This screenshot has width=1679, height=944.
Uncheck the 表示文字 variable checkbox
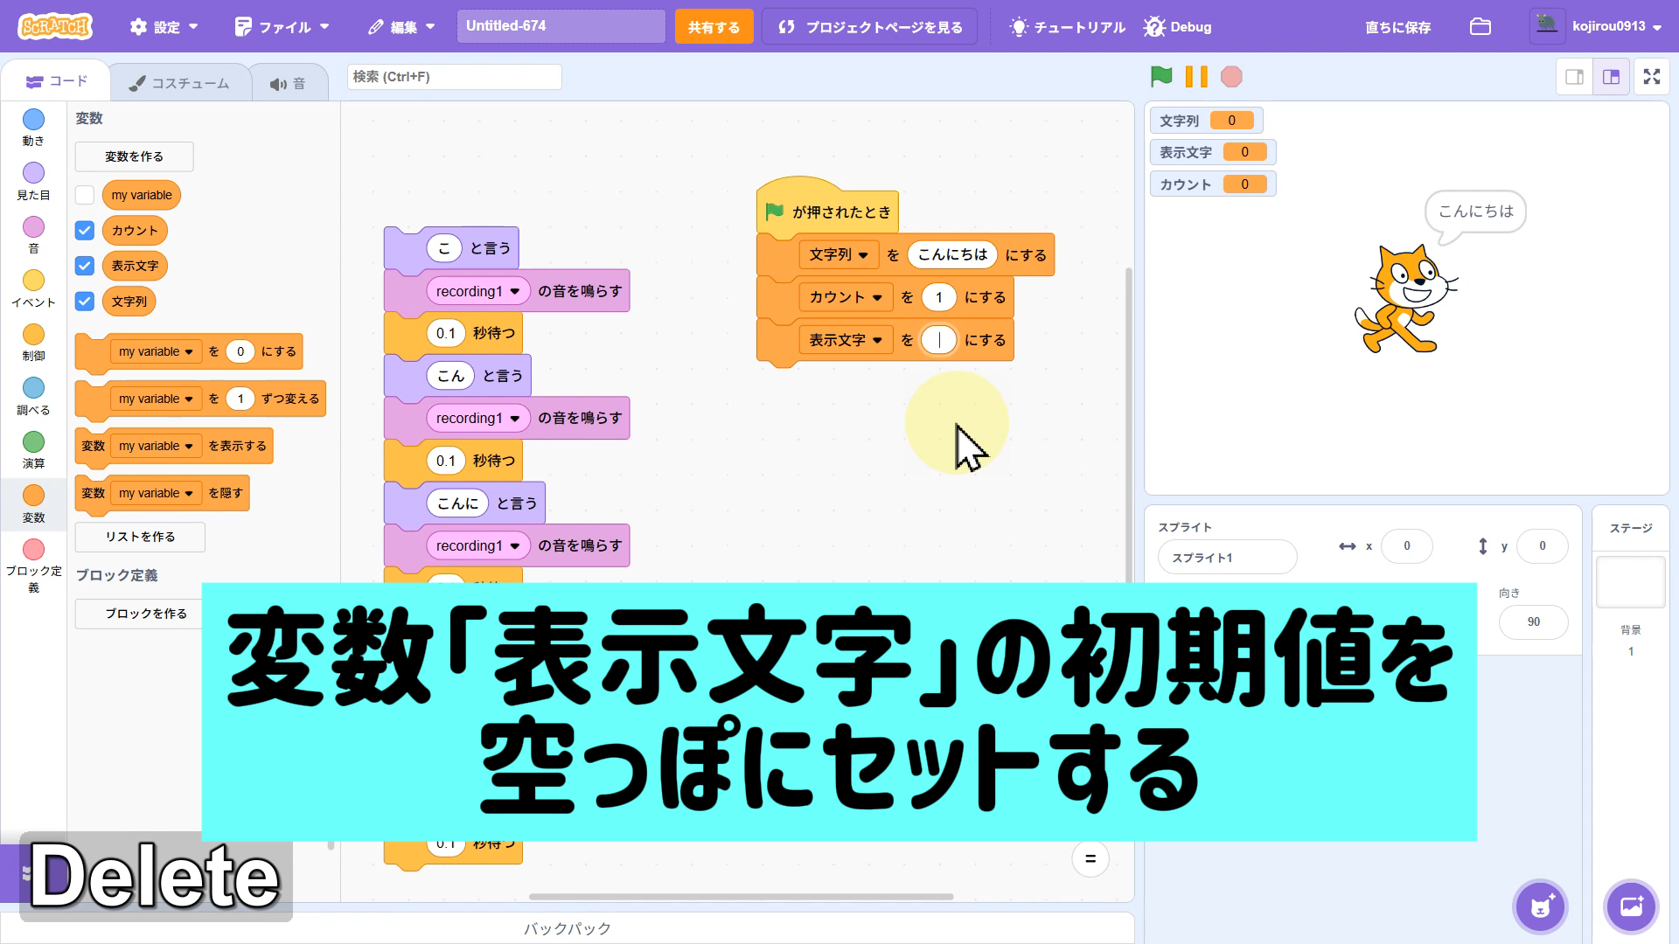[x=85, y=266]
